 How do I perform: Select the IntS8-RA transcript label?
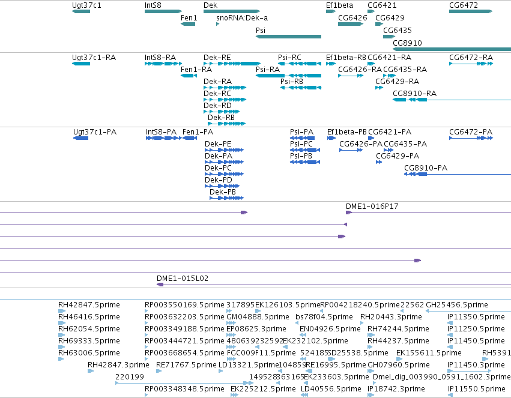pyautogui.click(x=160, y=58)
